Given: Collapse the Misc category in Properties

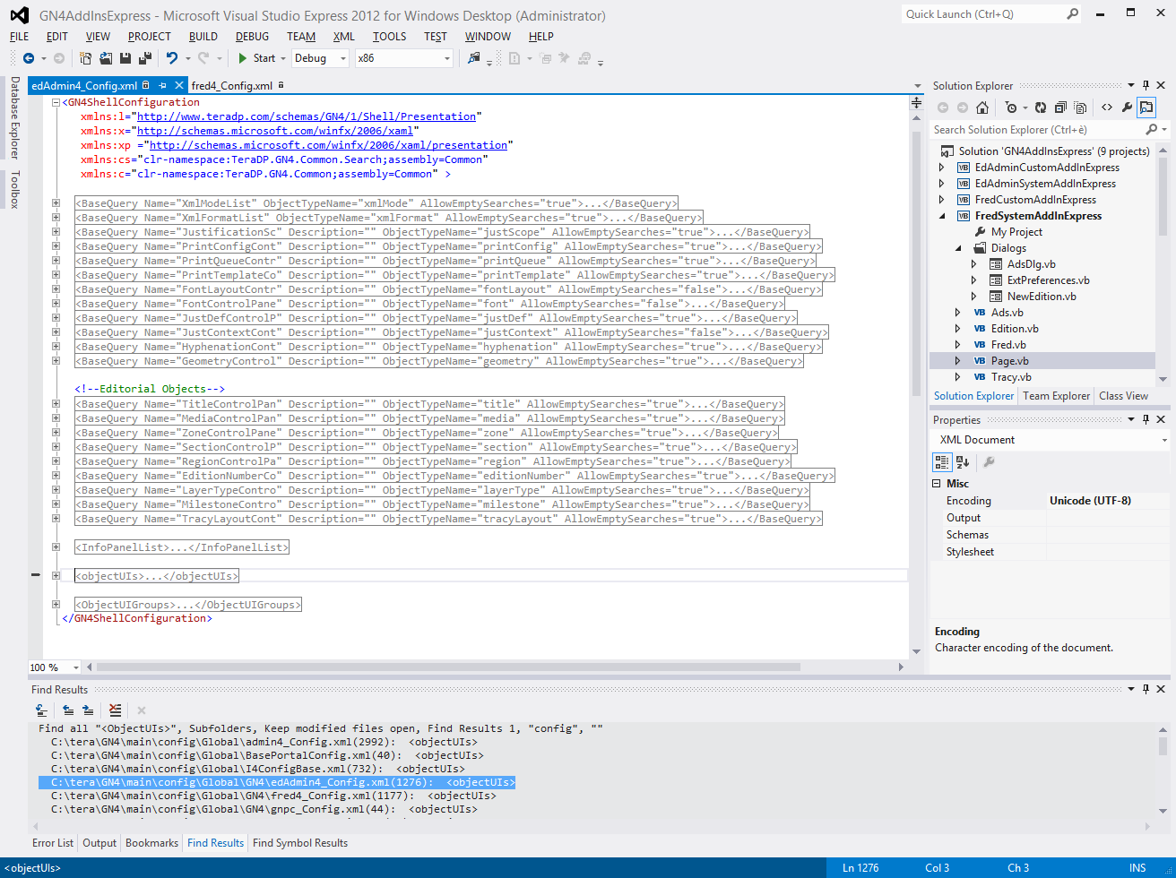Looking at the screenshot, I should tap(938, 484).
